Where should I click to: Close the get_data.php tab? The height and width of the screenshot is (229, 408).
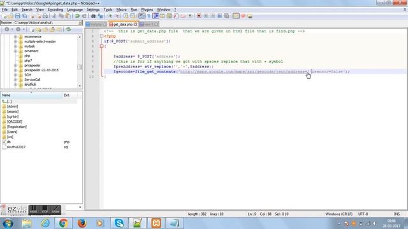(x=136, y=24)
